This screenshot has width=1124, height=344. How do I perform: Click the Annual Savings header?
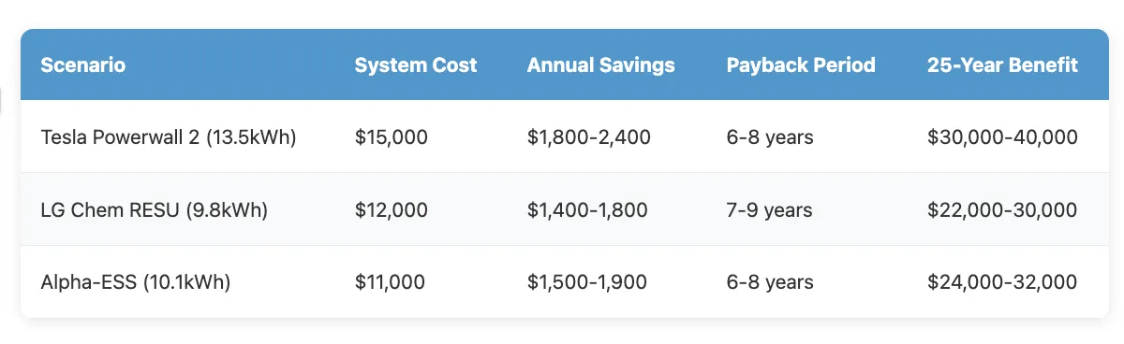click(600, 65)
